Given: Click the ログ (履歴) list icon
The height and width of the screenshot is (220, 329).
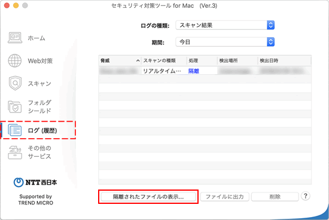Looking at the screenshot, I should [15, 130].
